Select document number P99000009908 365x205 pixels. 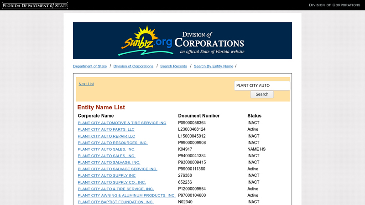point(192,143)
